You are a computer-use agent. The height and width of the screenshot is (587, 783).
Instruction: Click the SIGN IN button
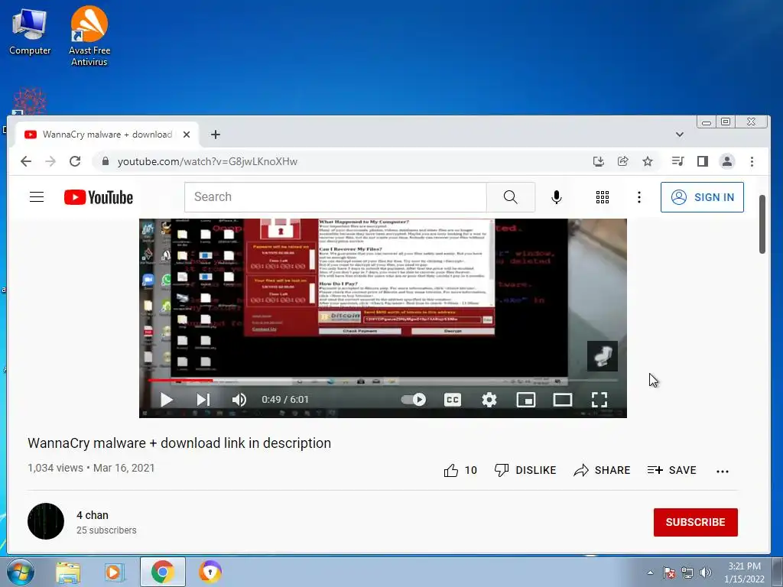pos(702,197)
